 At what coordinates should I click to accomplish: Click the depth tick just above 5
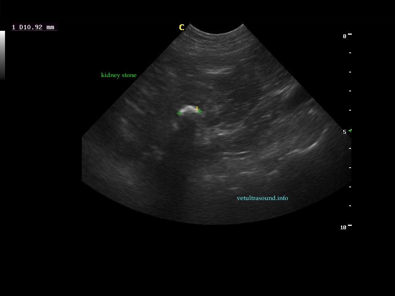tap(350, 110)
